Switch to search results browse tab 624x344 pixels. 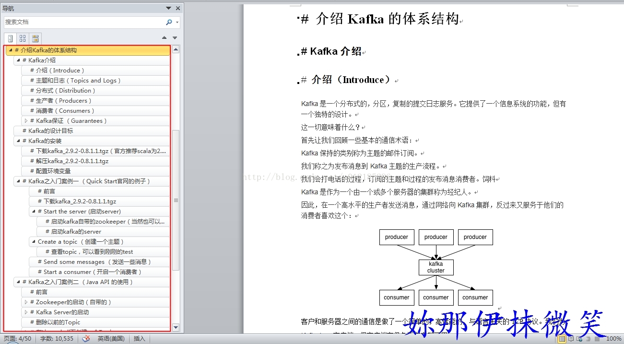(x=35, y=38)
